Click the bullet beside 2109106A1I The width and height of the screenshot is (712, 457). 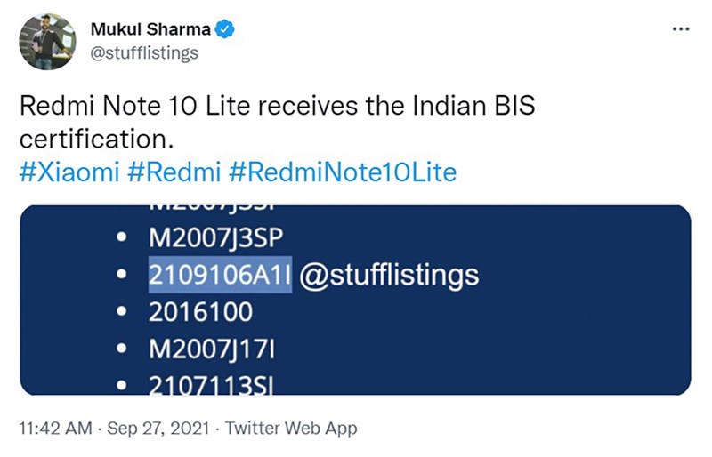(x=119, y=276)
